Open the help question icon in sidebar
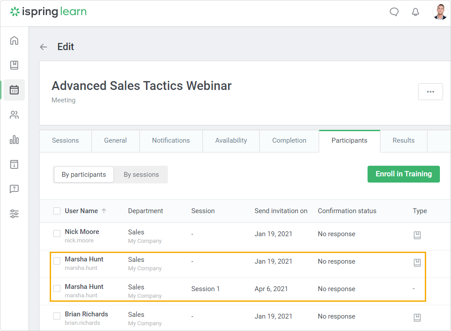Image resolution: width=451 pixels, height=331 pixels. 14,189
